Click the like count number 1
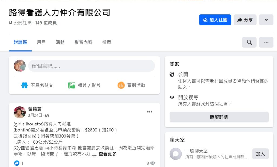 [x=22, y=163]
